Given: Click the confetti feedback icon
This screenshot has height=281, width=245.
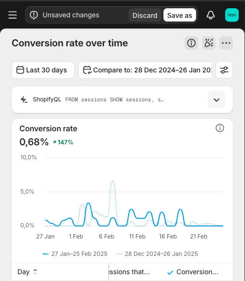Looking at the screenshot, I should [x=209, y=43].
